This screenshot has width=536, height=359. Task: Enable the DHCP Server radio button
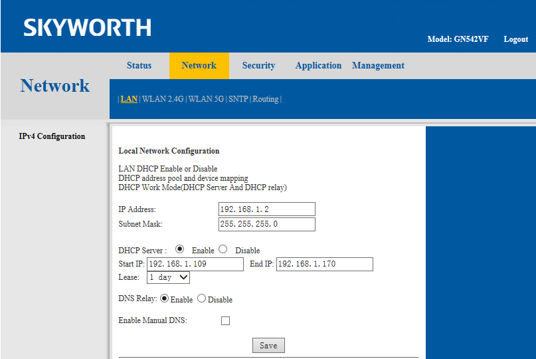[179, 249]
